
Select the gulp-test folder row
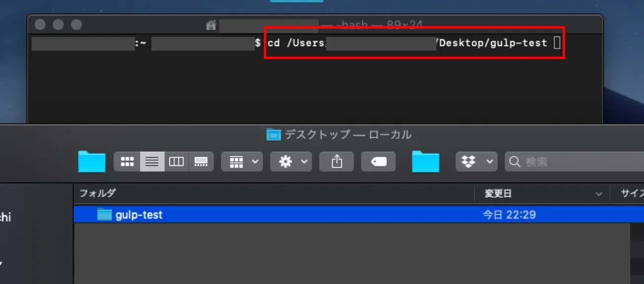[x=358, y=215]
